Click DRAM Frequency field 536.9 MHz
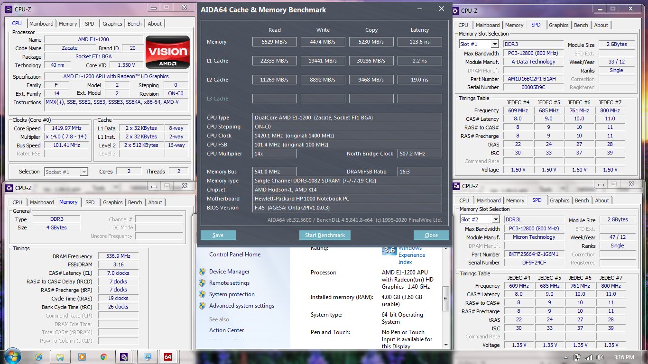 (118, 256)
